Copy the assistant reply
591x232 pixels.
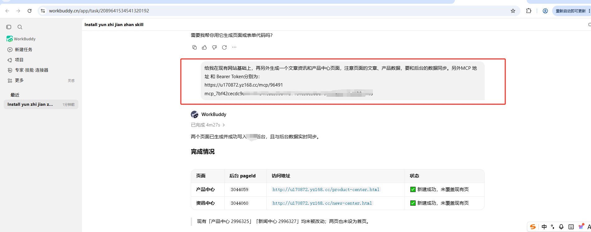[195, 47]
